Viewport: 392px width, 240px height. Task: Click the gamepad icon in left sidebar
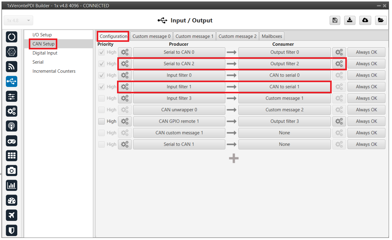click(x=12, y=141)
